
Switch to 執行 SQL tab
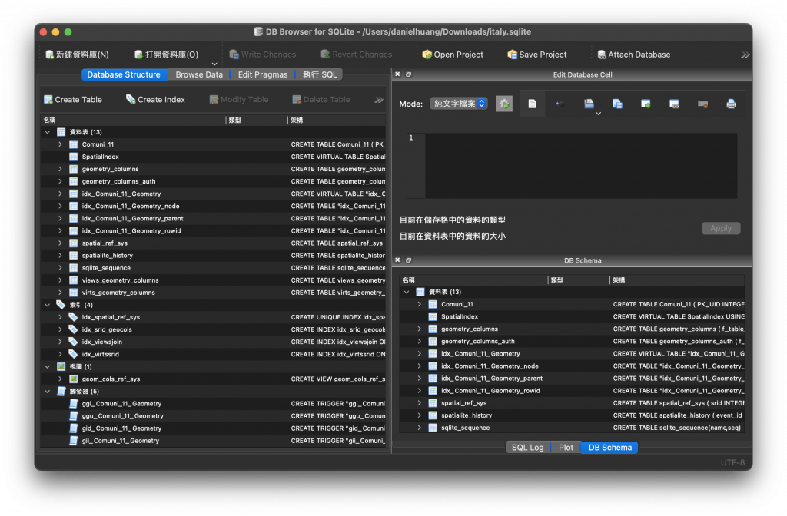320,74
